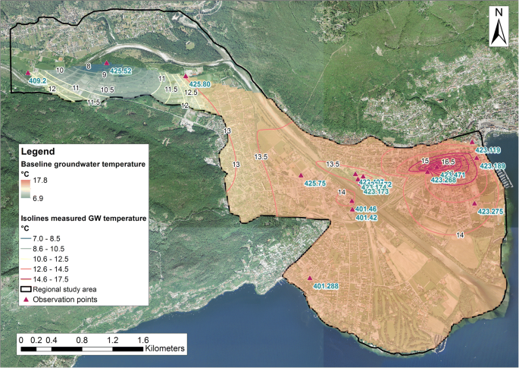Click the 409.2 point label
519x368 pixels.
point(37,80)
